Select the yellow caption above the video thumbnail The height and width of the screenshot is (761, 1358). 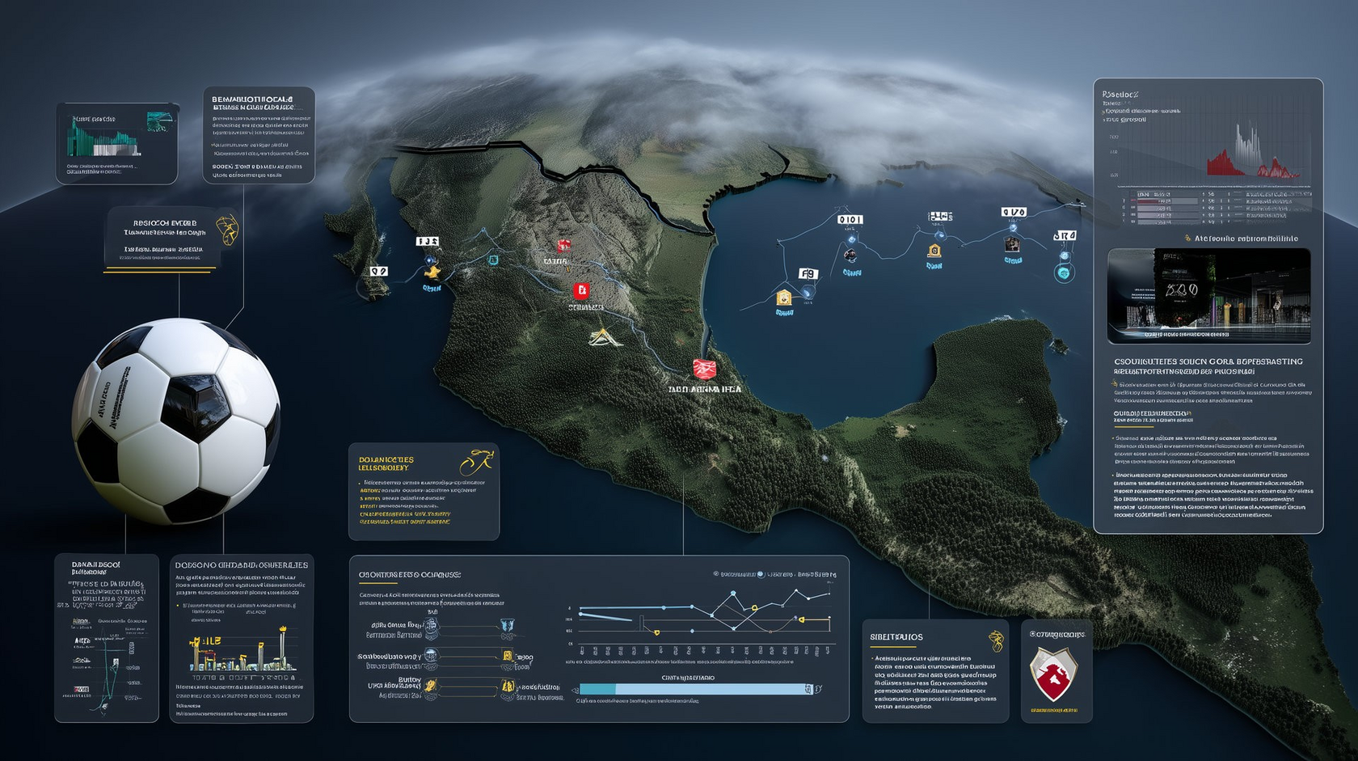coord(1241,239)
